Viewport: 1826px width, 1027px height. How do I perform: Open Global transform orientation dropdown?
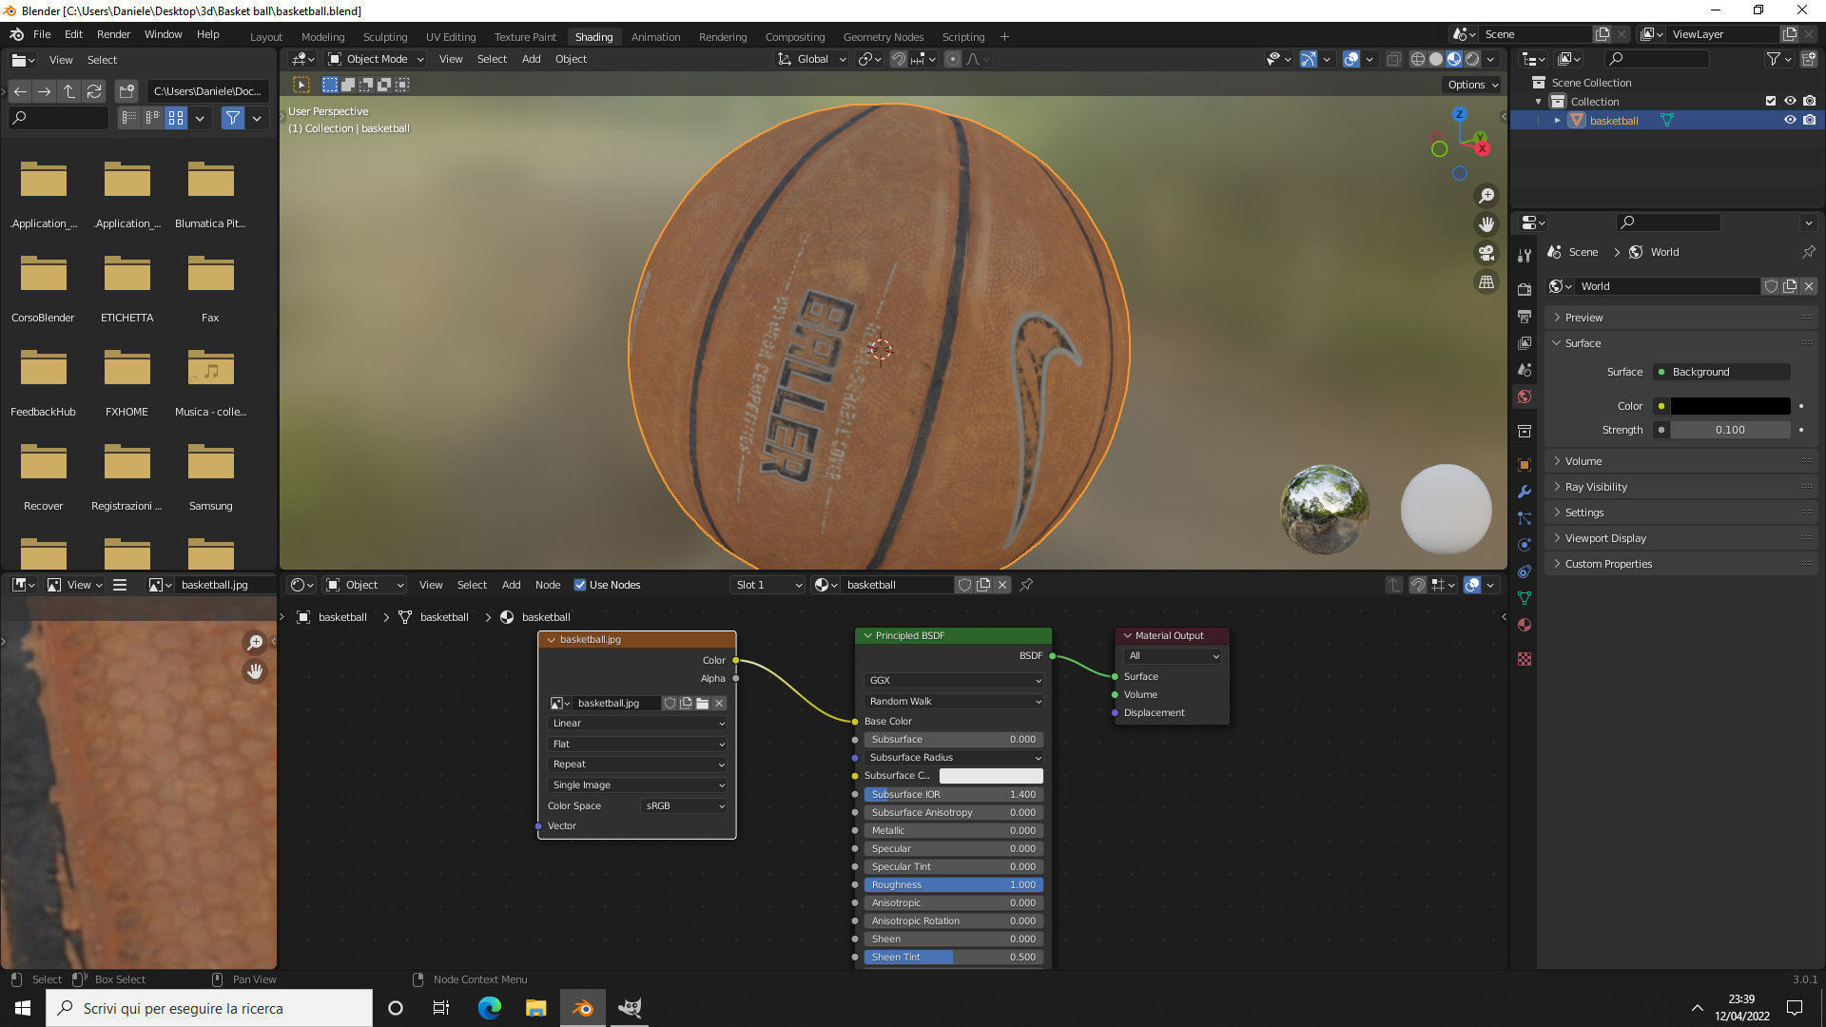pyautogui.click(x=811, y=59)
